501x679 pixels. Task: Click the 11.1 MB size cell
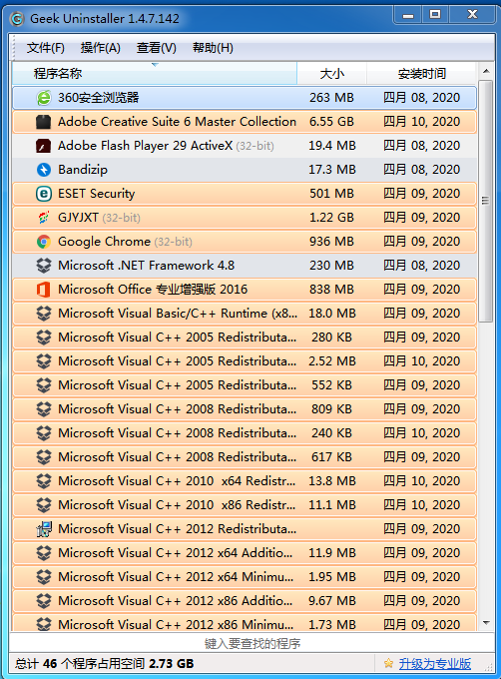pyautogui.click(x=331, y=505)
